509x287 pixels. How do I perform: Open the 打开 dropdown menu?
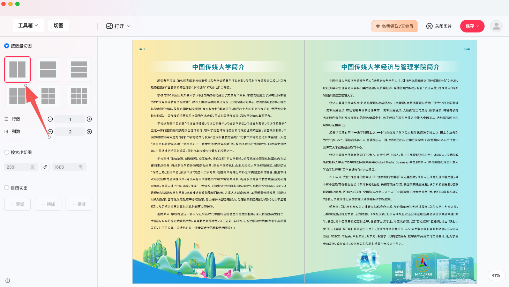118,26
